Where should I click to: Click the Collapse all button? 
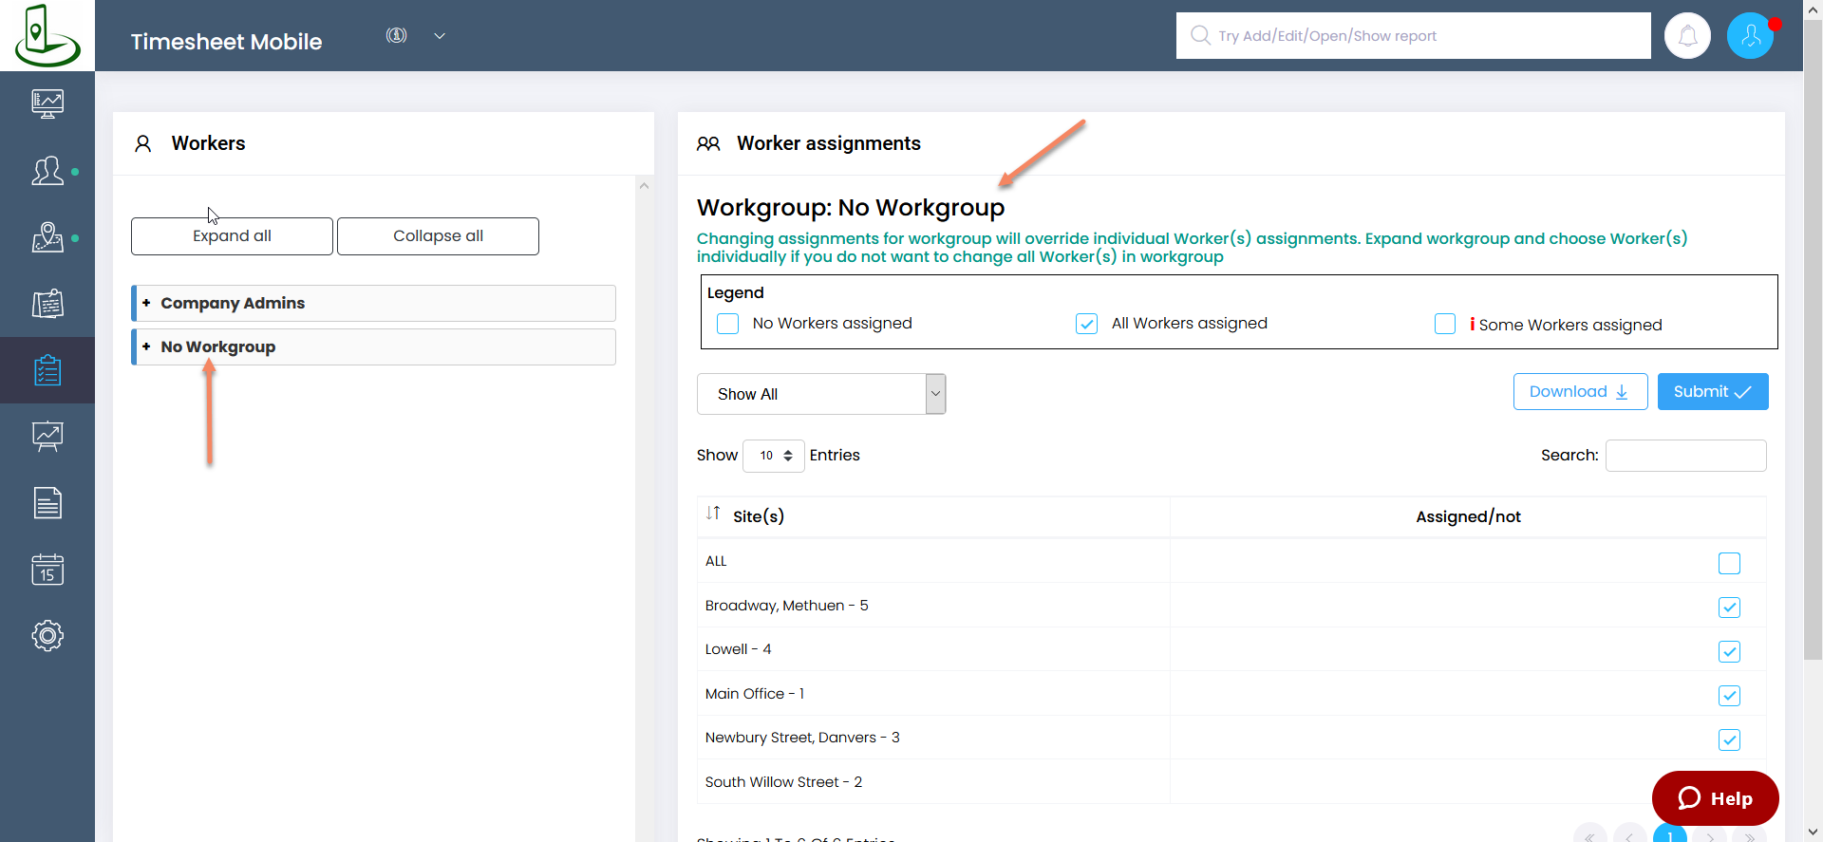[x=438, y=236]
